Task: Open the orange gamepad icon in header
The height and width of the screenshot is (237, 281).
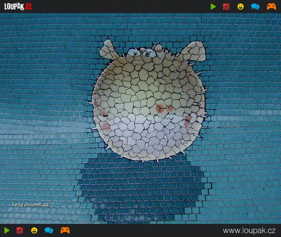Action: (271, 7)
